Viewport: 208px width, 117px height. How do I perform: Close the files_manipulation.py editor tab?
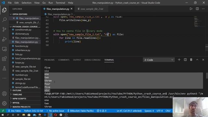point(71,9)
